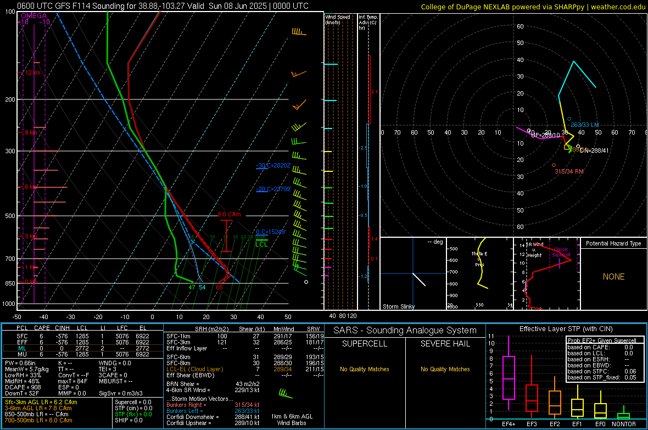Open the Storm Slinky inset

click(x=413, y=273)
